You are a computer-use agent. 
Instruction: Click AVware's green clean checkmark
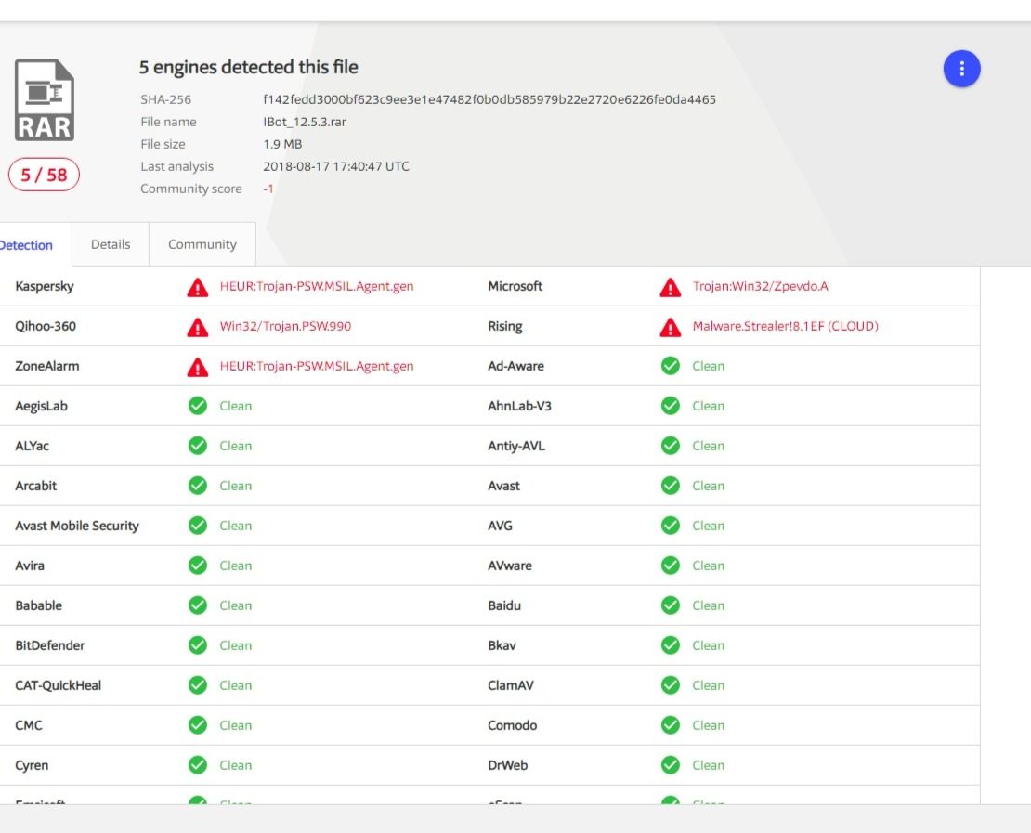[670, 566]
